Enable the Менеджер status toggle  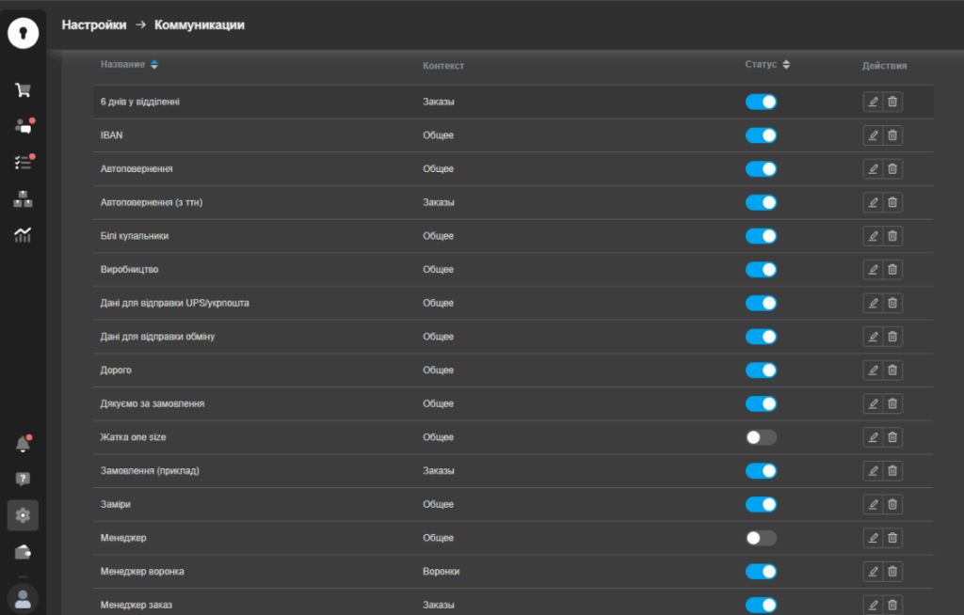[x=761, y=538]
